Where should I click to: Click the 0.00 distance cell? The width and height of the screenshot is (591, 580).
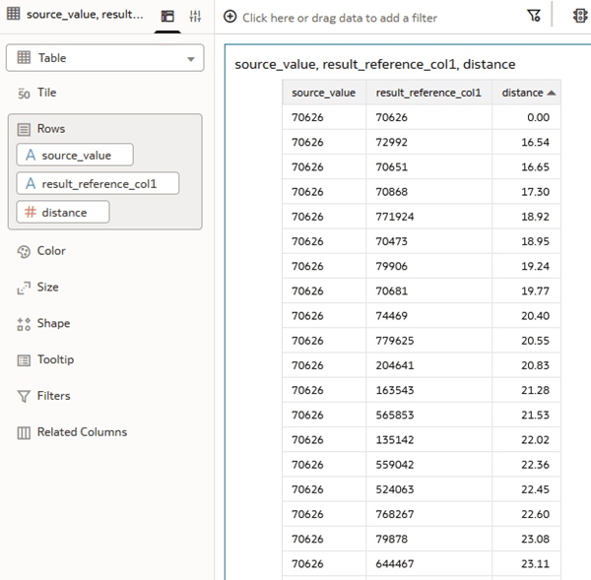526,117
